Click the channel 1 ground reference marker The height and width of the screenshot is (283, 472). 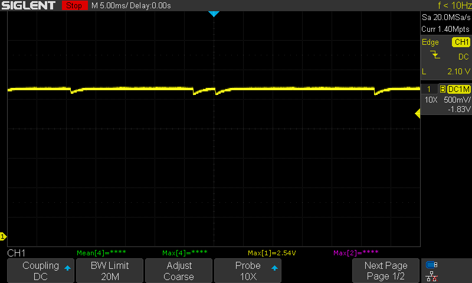pyautogui.click(x=2, y=236)
